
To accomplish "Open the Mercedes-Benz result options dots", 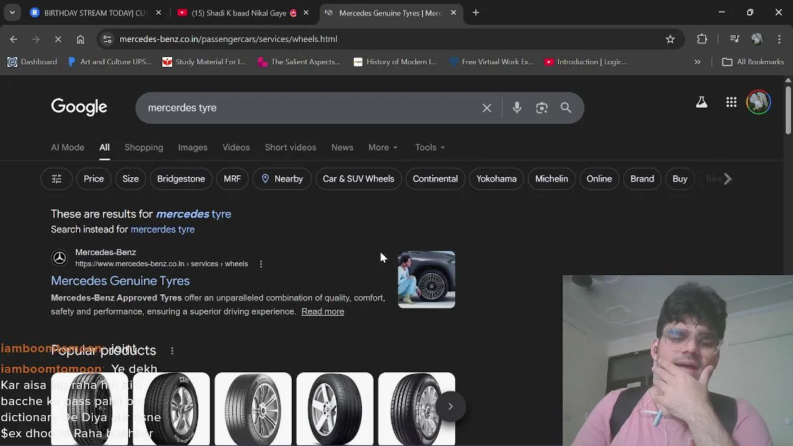I will pos(261,264).
